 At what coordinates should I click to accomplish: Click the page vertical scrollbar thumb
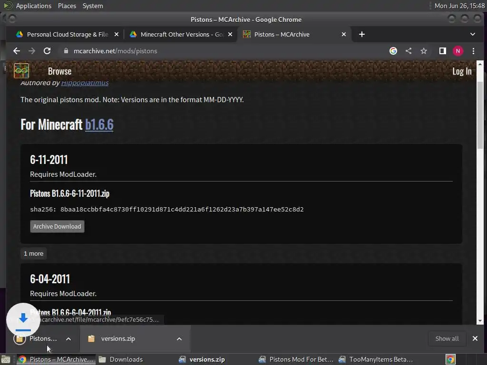click(x=480, y=115)
